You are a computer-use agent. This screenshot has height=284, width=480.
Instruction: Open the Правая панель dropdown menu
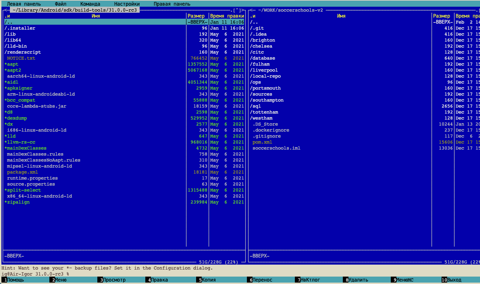[x=172, y=4]
